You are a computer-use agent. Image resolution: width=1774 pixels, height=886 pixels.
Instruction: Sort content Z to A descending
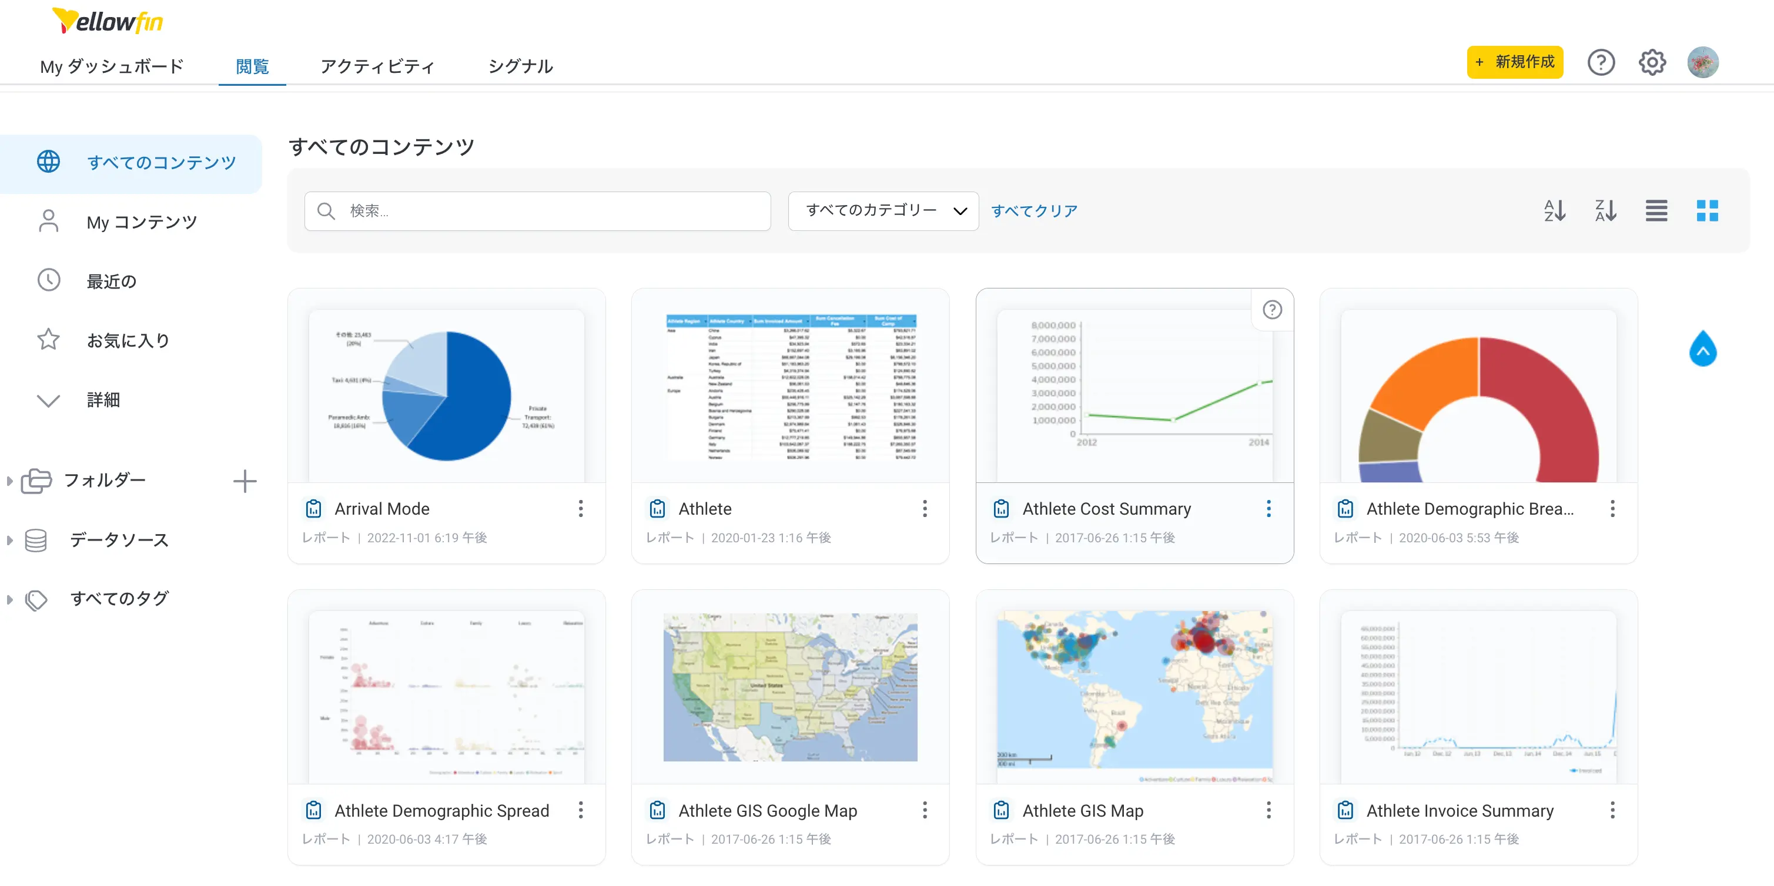coord(1605,211)
